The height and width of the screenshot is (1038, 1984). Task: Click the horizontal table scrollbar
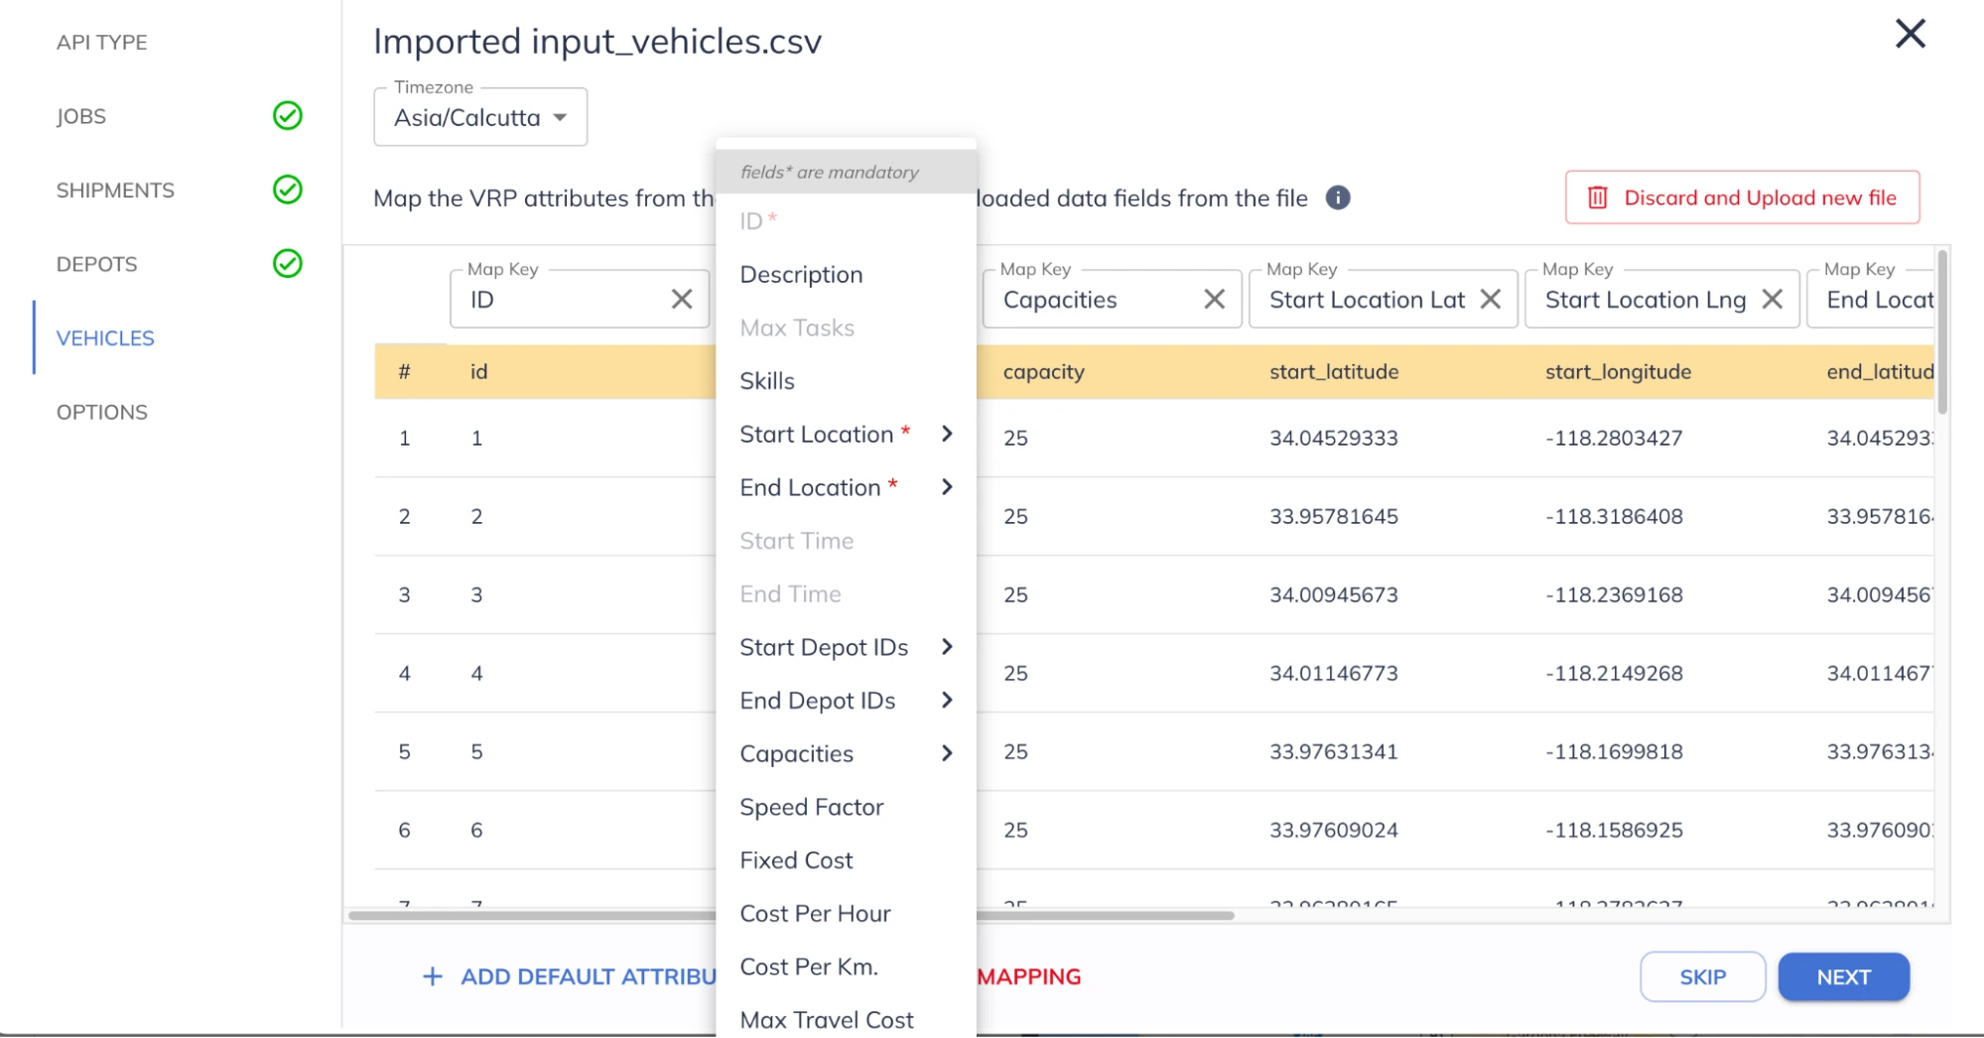[791, 915]
